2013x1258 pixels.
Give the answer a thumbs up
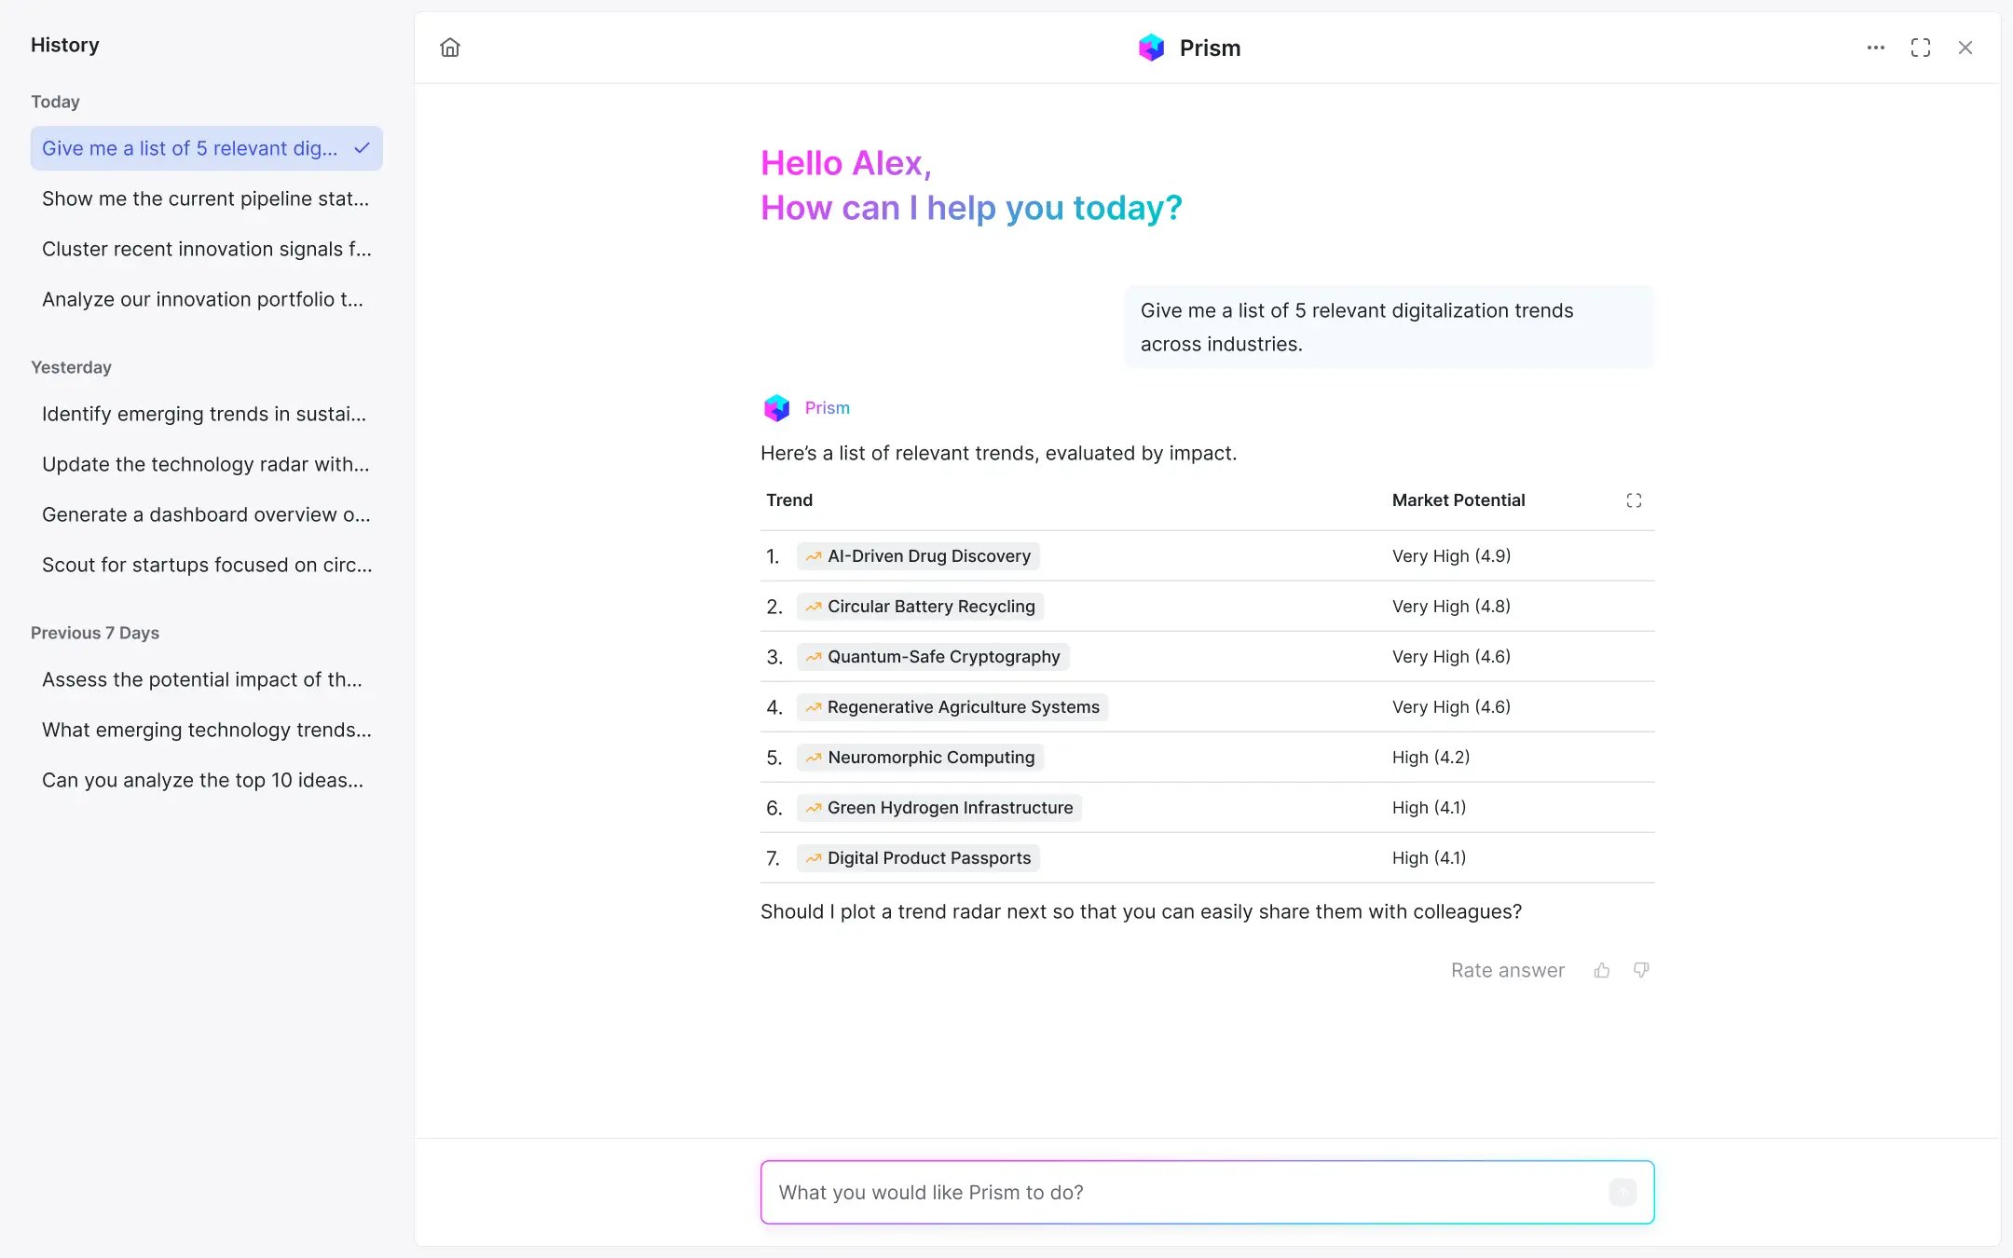coord(1602,970)
